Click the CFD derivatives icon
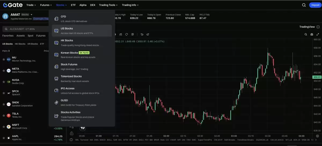 point(56,19)
